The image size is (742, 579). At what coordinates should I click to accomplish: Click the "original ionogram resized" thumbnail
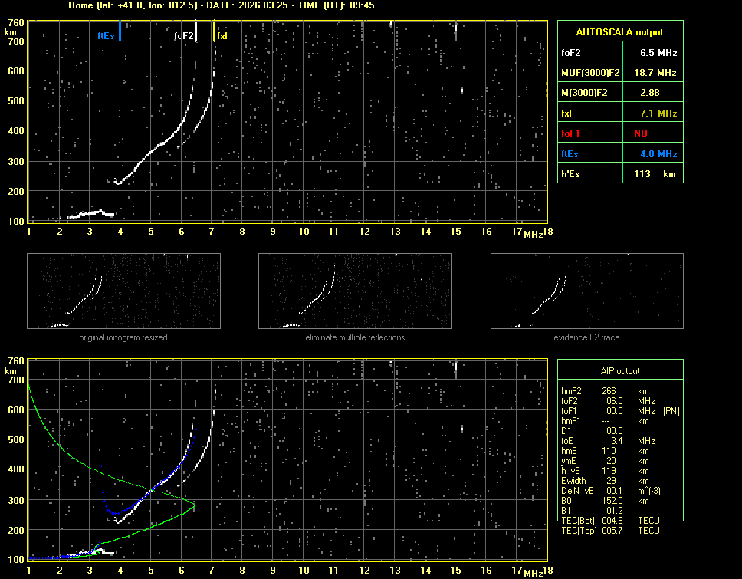(123, 291)
